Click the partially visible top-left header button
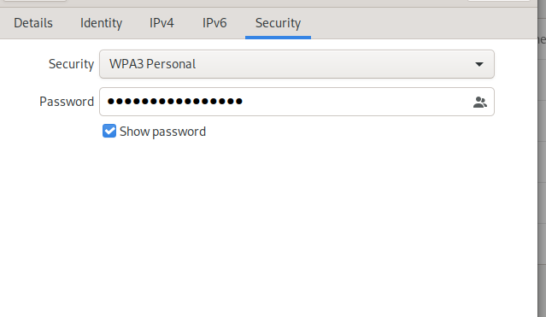 pos(35,1)
